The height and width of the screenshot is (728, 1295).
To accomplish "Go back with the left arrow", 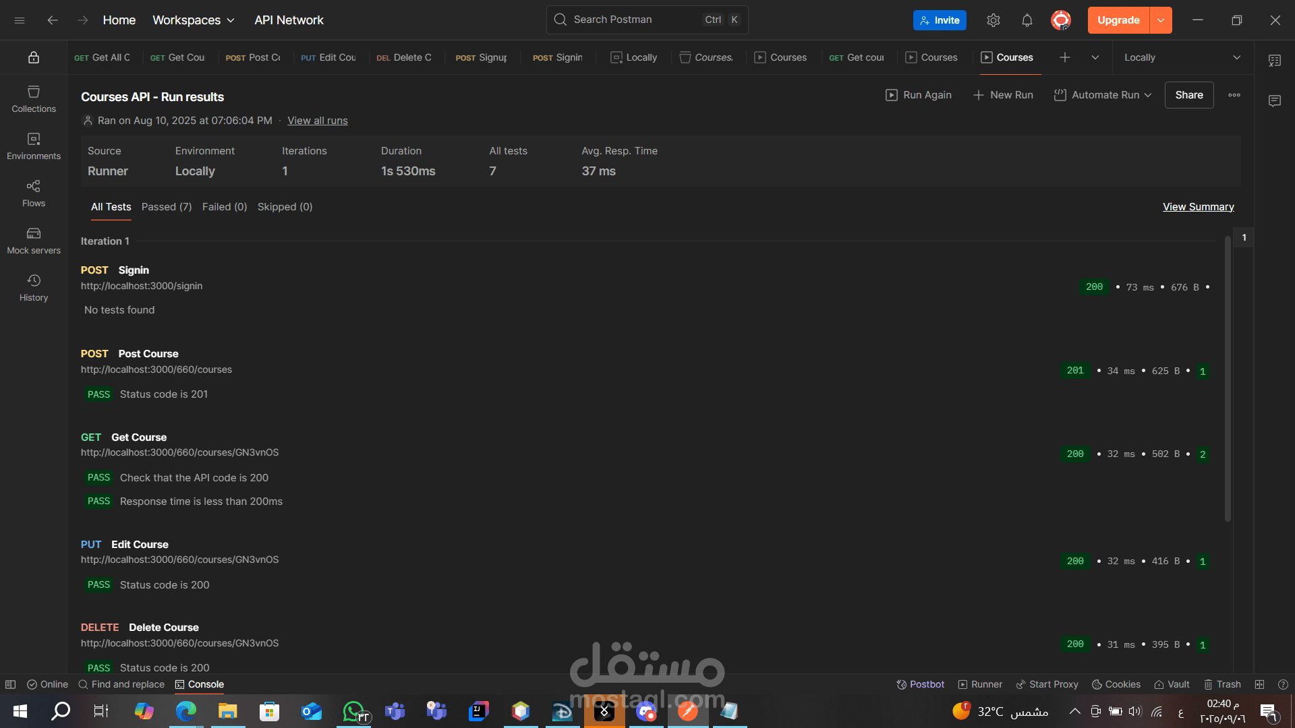I will [x=53, y=20].
